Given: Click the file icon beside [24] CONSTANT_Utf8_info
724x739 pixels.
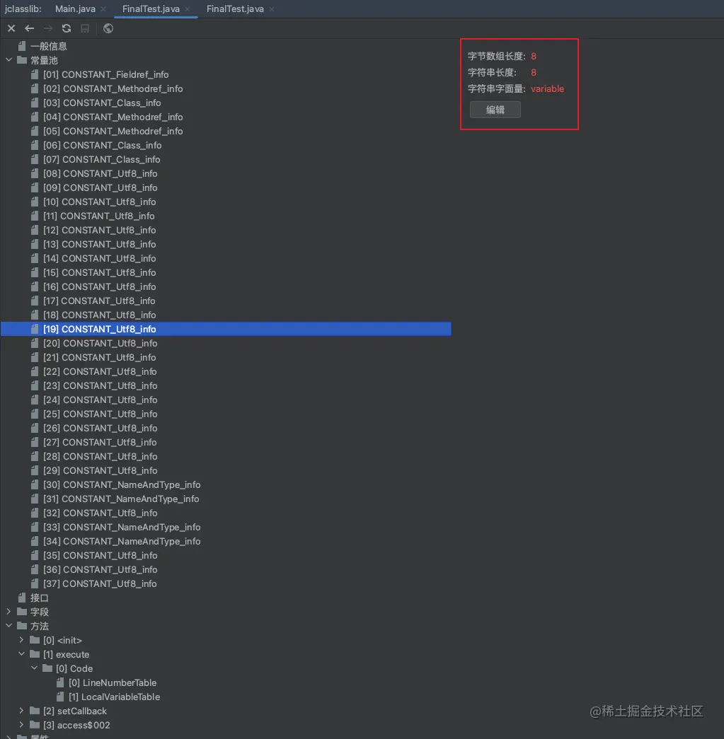Looking at the screenshot, I should point(35,400).
